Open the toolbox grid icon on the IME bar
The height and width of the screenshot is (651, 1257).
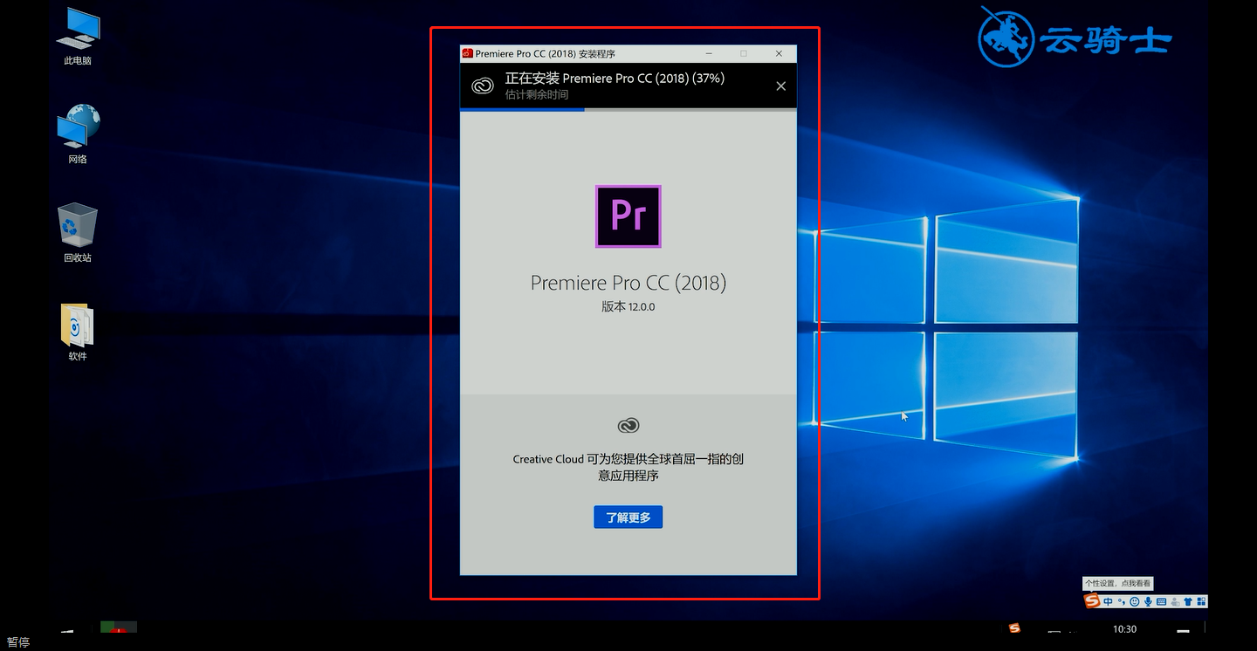point(1201,601)
